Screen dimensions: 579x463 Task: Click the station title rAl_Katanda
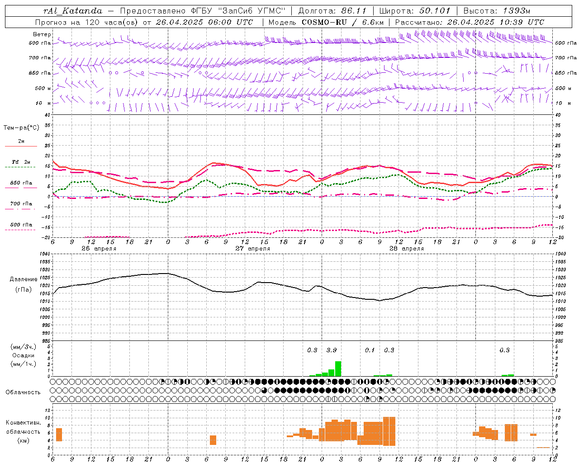73,11
